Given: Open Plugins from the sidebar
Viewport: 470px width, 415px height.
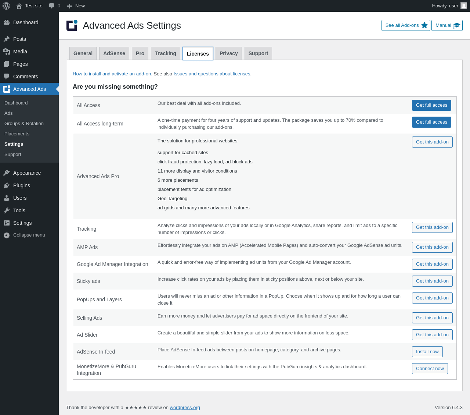Looking at the screenshot, I should click(x=21, y=185).
